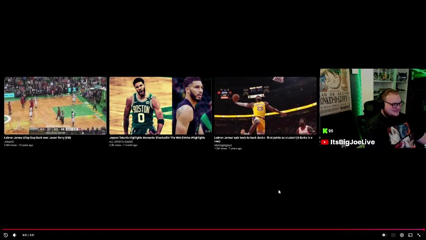Viewport: 426px width, 240px height.
Task: Click the 1:34 duration badge
Action: 313,131
